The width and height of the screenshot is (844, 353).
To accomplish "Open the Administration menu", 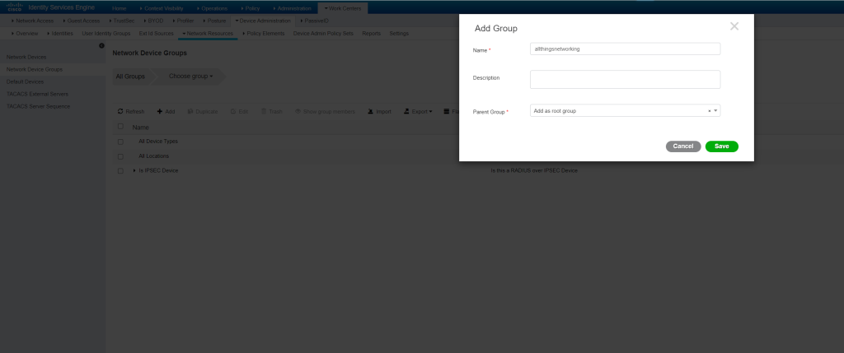I will point(293,8).
